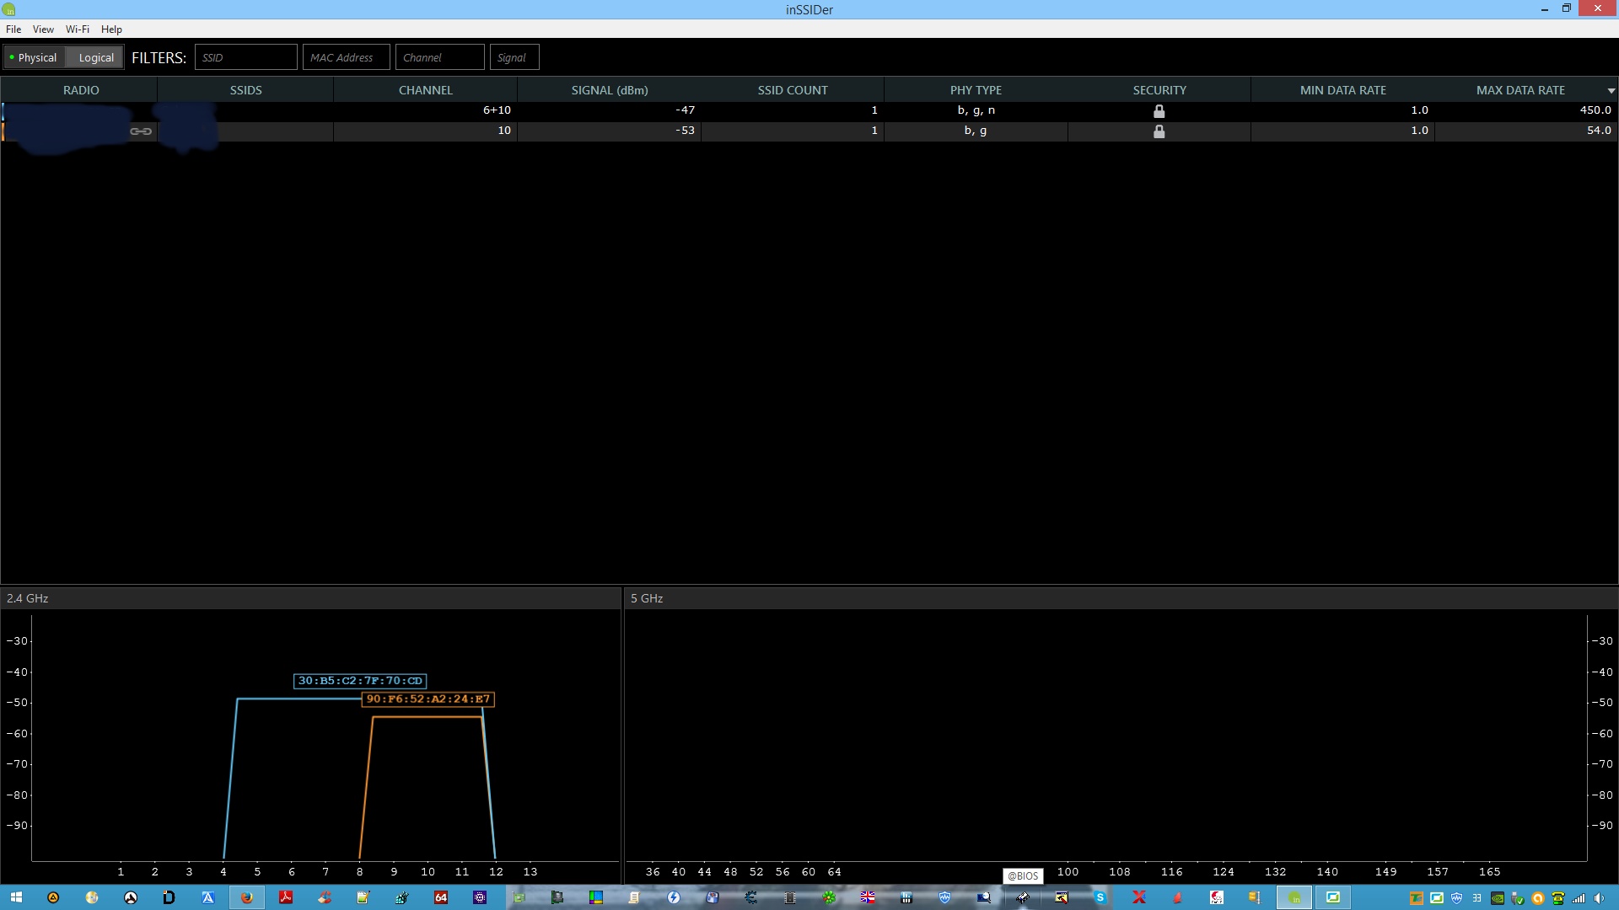This screenshot has width=1619, height=910.
Task: Open the File menu
Action: [x=13, y=29]
